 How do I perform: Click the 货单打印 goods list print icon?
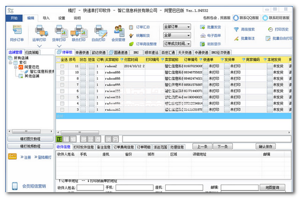(x=61, y=30)
